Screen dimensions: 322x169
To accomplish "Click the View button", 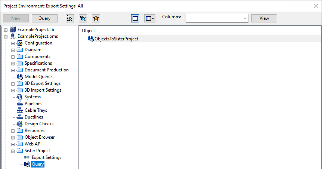I will click(264, 18).
